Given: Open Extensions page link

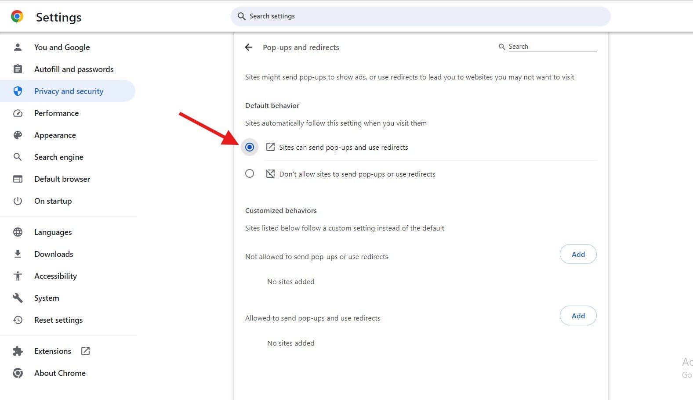Looking at the screenshot, I should pos(68,351).
